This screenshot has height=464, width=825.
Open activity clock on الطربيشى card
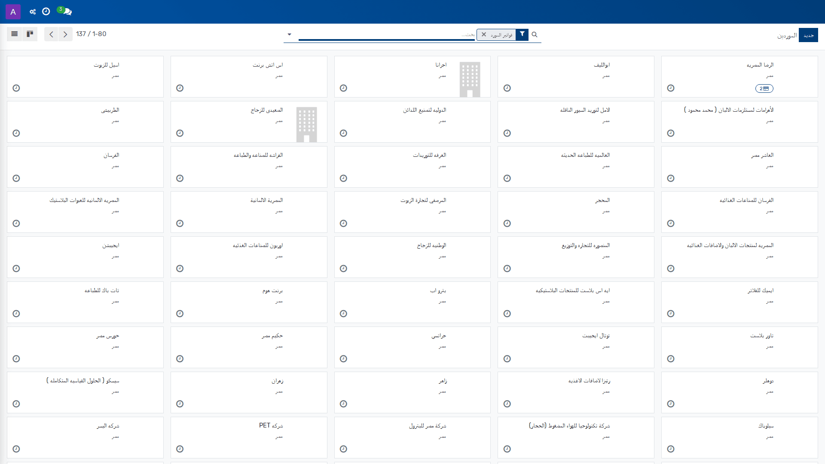click(x=16, y=133)
